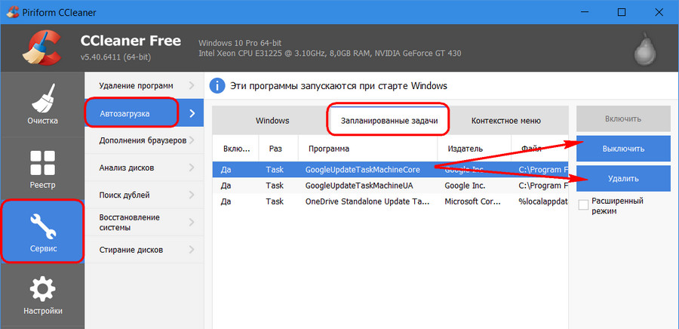The height and width of the screenshot is (329, 679).
Task: Open Дополнения браузеров menu item
Action: click(x=144, y=140)
